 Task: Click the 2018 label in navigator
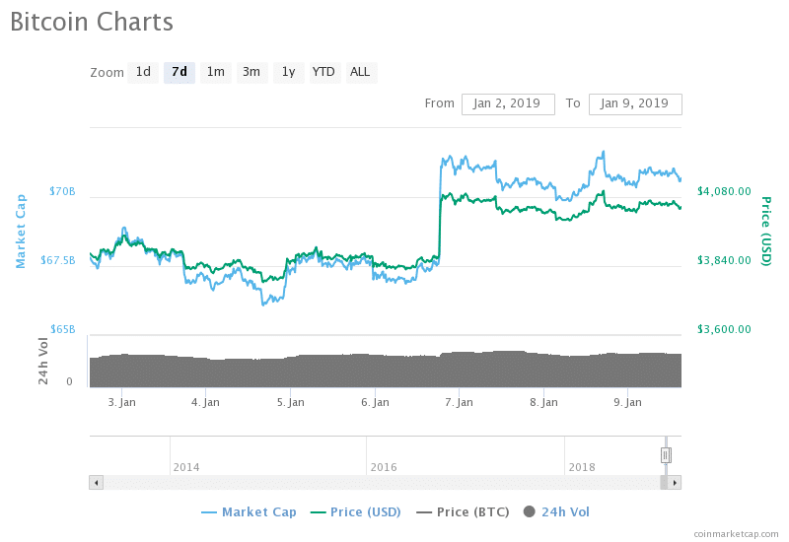[x=582, y=467]
